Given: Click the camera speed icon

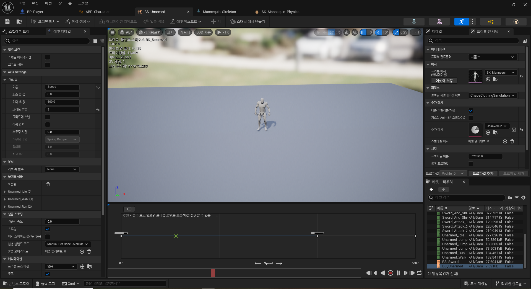Looking at the screenshot, I should click(x=415, y=32).
